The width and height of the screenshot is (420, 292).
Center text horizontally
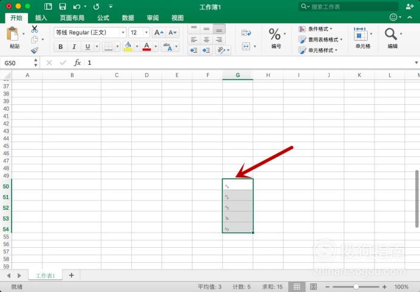pos(206,39)
